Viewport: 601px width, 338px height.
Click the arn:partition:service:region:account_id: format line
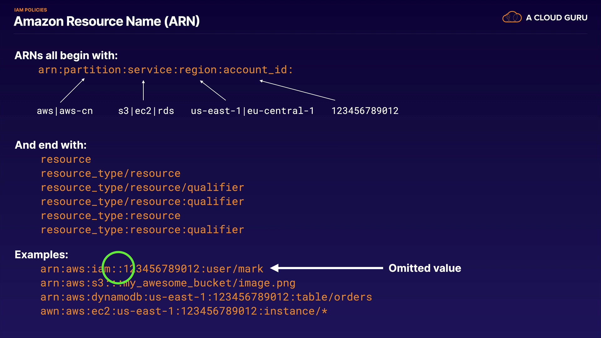click(165, 70)
